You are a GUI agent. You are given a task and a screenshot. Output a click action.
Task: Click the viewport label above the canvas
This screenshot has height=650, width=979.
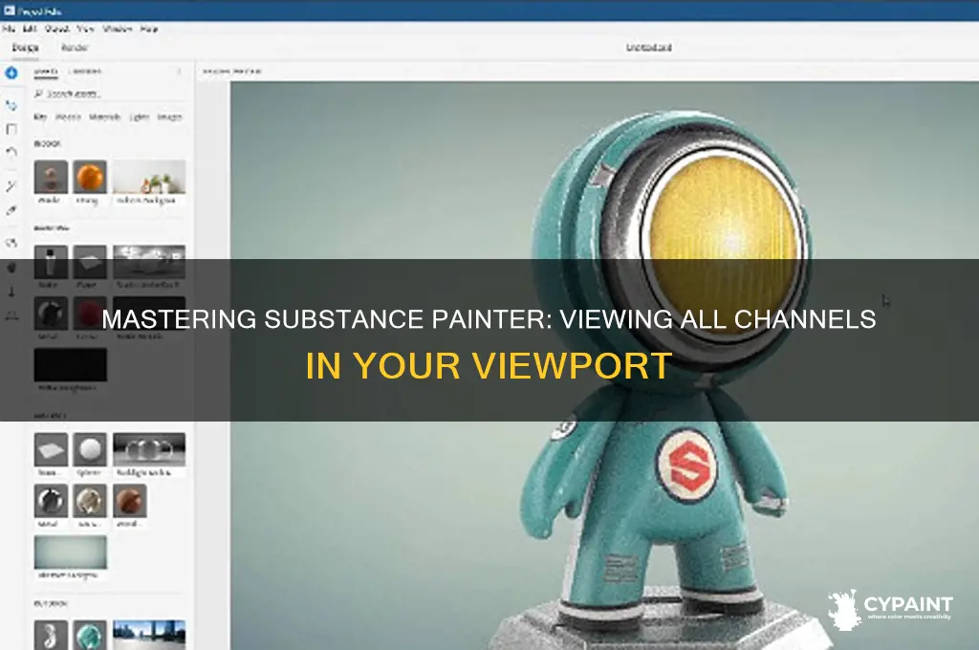coord(231,71)
